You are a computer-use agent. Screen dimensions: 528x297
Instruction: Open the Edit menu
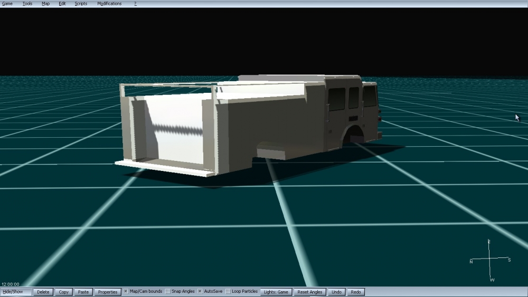click(62, 4)
